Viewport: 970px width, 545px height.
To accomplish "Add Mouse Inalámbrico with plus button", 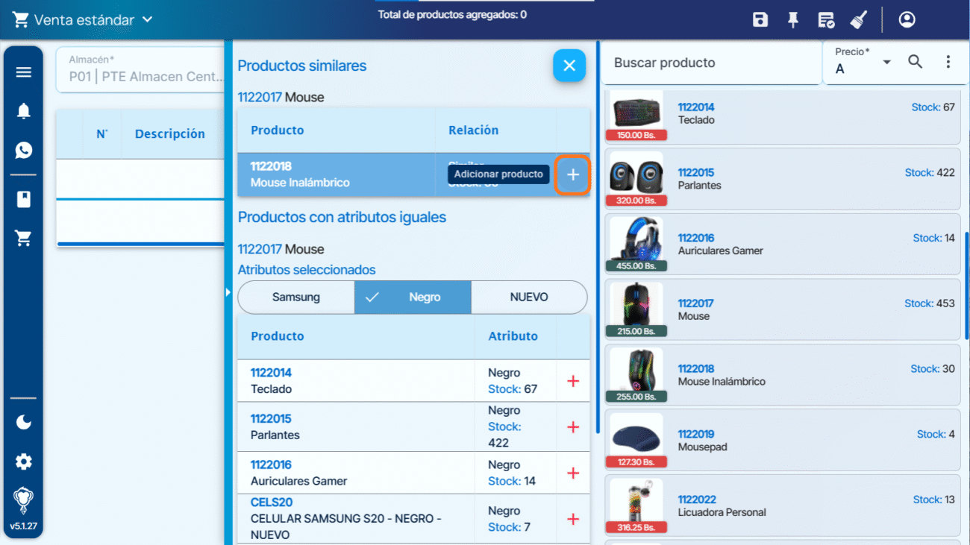I will click(x=572, y=174).
